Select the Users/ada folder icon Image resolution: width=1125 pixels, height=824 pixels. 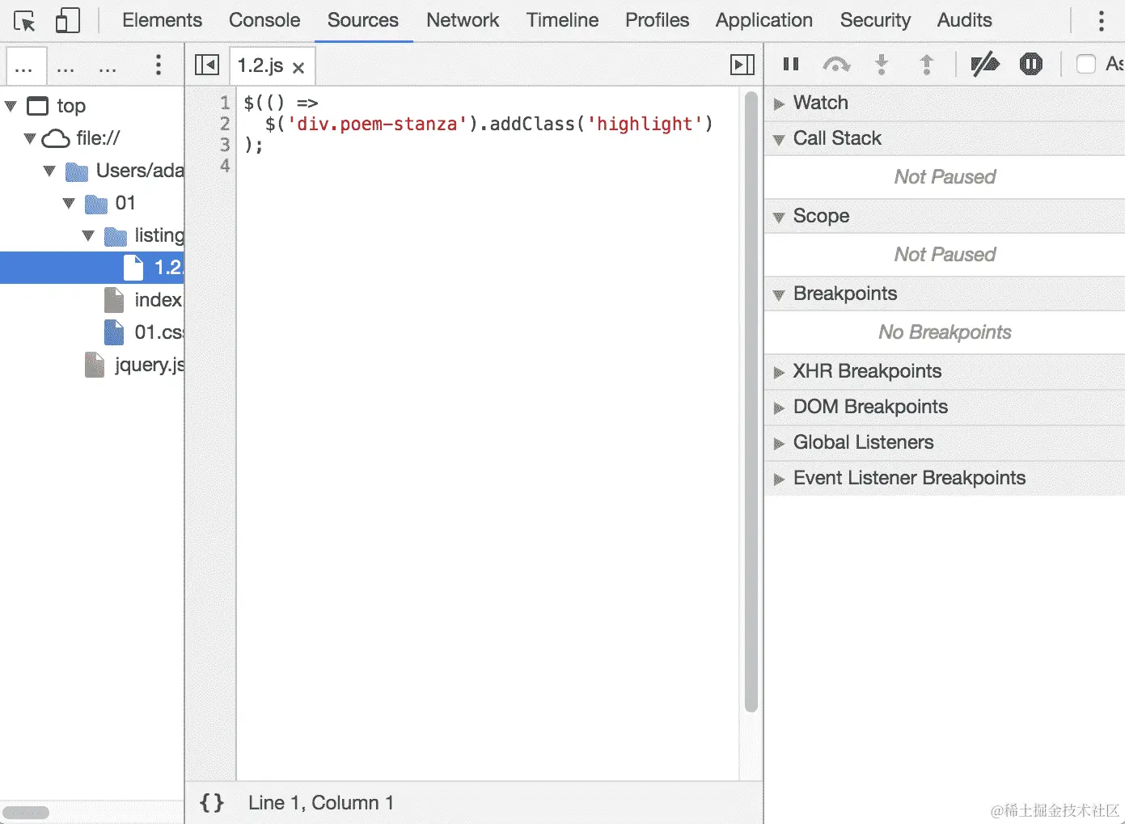(77, 171)
